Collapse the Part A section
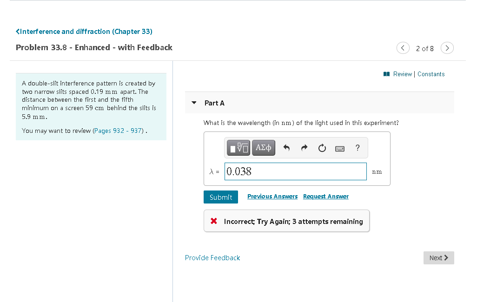477x302 pixels. point(194,103)
